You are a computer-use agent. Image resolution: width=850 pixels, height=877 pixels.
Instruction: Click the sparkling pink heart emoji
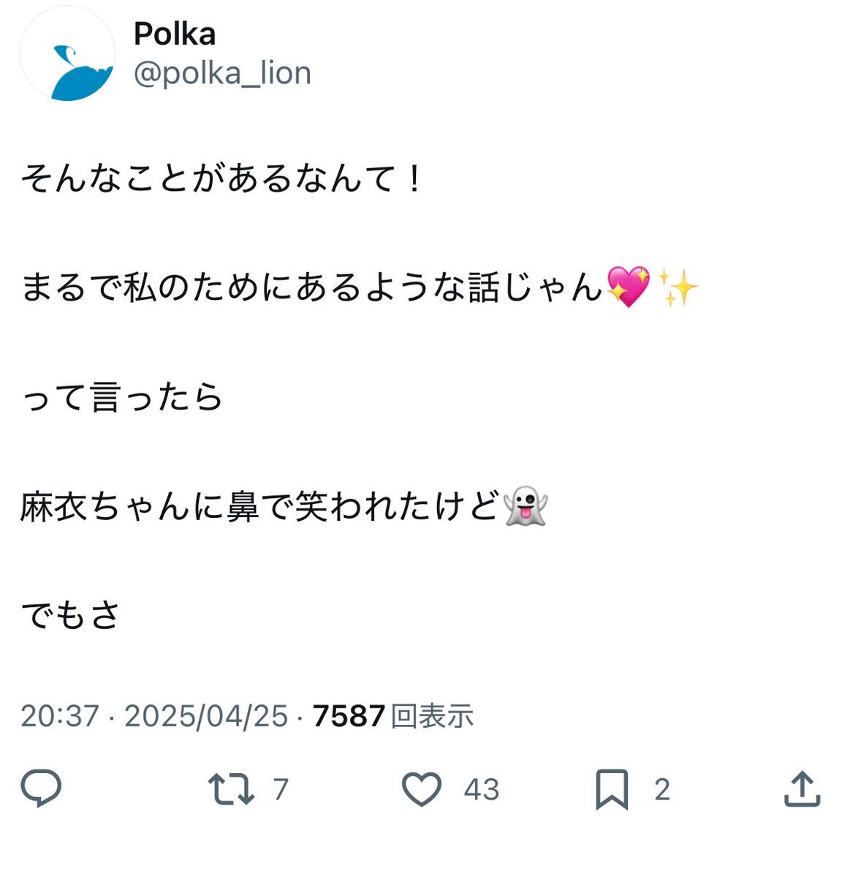coord(629,287)
